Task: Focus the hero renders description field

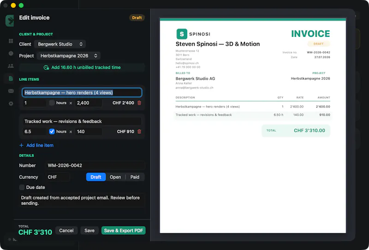Action: coord(82,93)
